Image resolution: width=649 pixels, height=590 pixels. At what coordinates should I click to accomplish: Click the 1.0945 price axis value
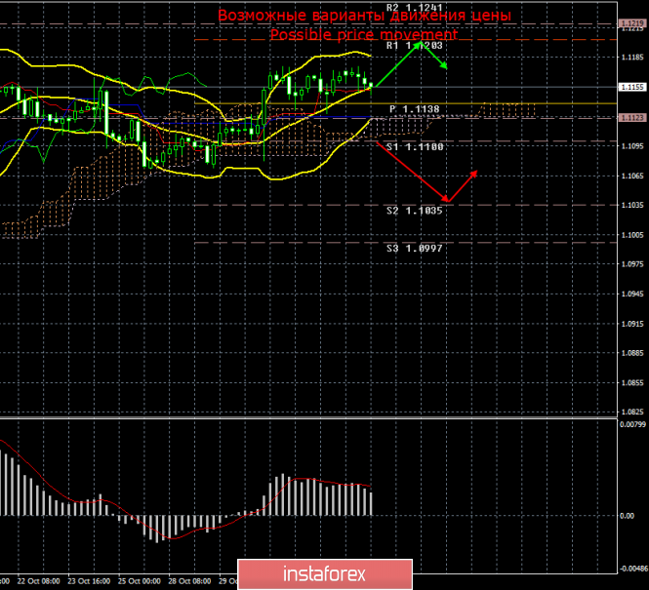[632, 294]
